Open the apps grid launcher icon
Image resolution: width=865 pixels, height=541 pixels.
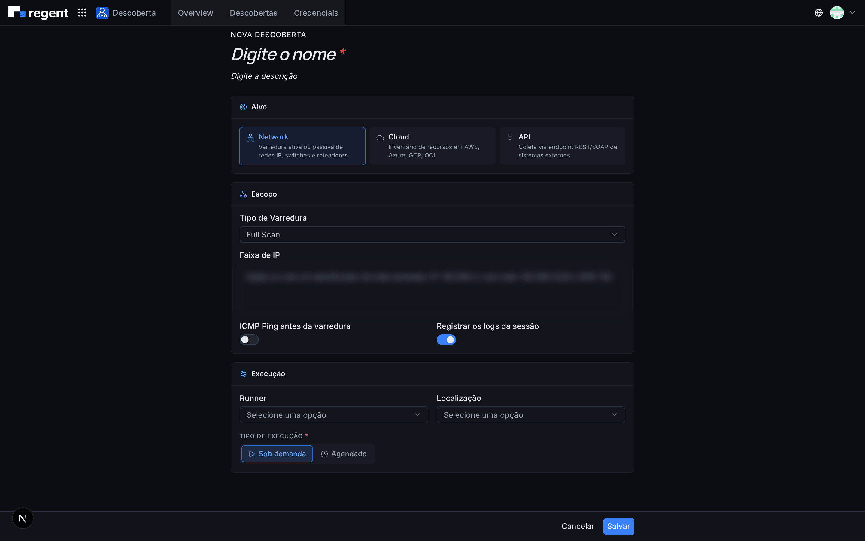point(82,13)
